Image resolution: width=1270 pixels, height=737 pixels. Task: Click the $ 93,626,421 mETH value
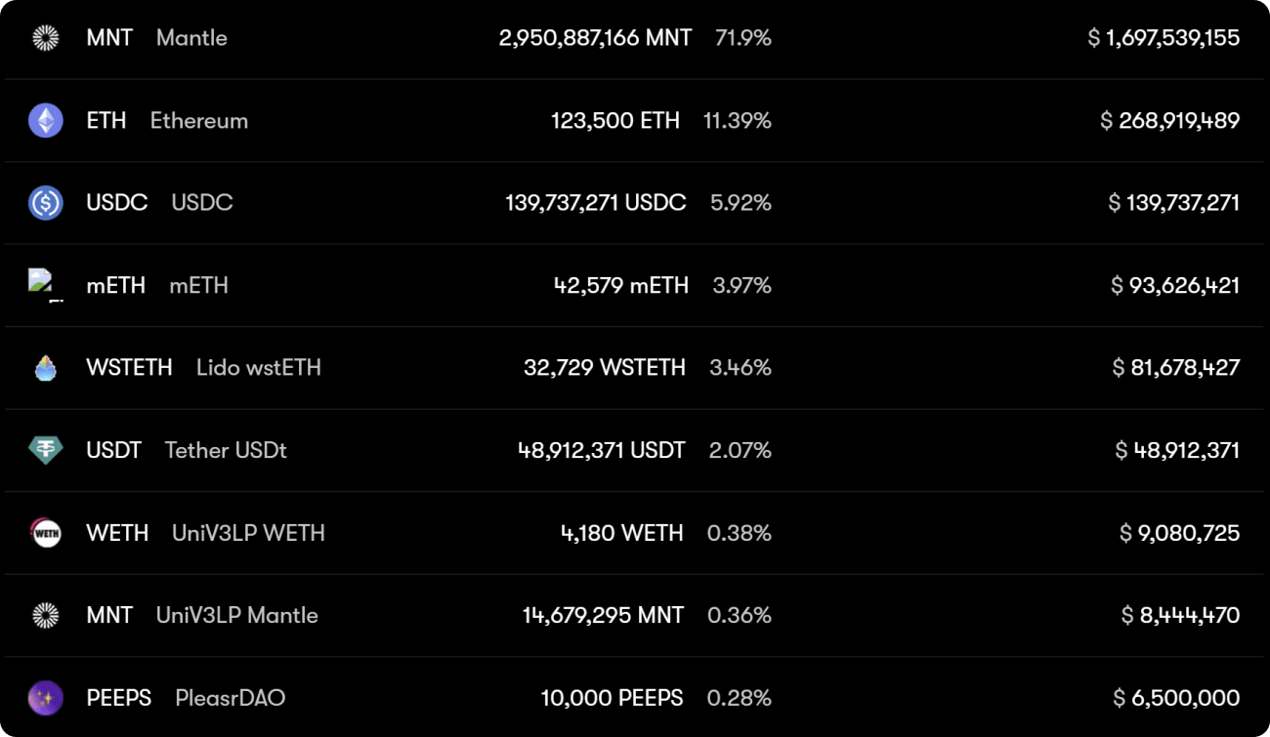click(1175, 285)
